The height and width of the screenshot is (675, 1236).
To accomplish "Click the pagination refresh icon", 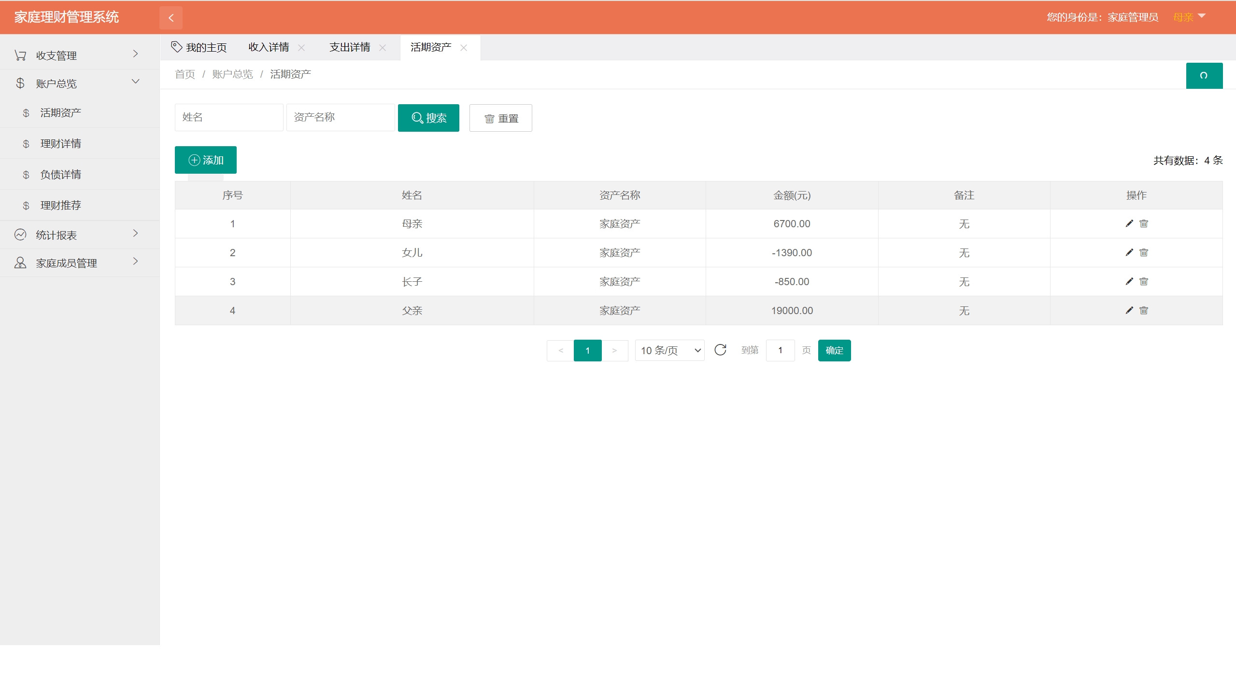I will [720, 350].
